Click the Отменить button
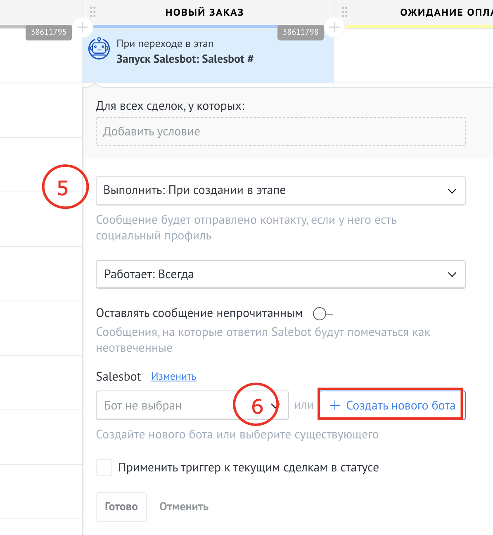 pos(184,507)
